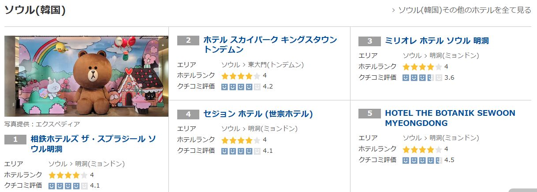Click rank 5 number badge
The height and width of the screenshot is (192, 537).
click(369, 113)
